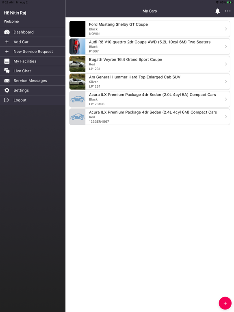
Task: Click the plus icon beside New Service Request
Action: click(x=7, y=51)
